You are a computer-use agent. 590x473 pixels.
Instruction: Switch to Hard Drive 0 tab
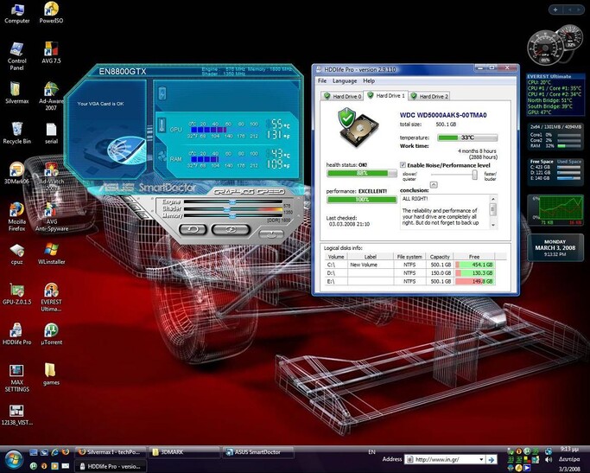click(x=342, y=96)
